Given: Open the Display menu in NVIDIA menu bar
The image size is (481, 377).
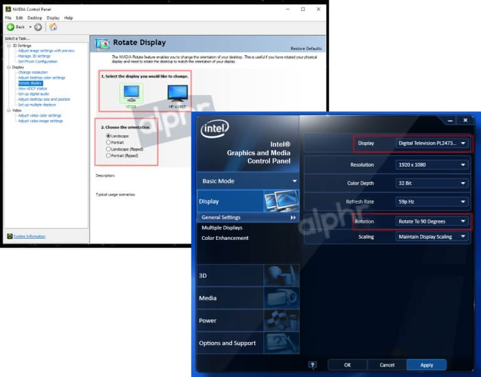Looking at the screenshot, I should point(53,18).
